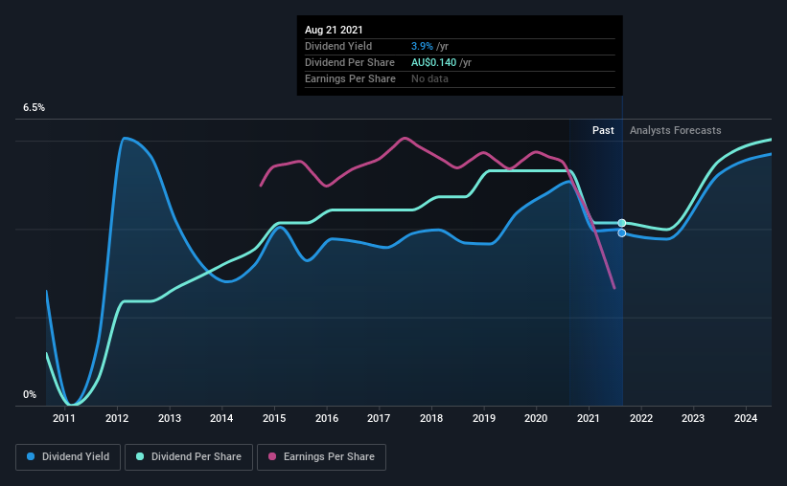The width and height of the screenshot is (787, 486).
Task: Click the Past region label
Action: [x=603, y=130]
